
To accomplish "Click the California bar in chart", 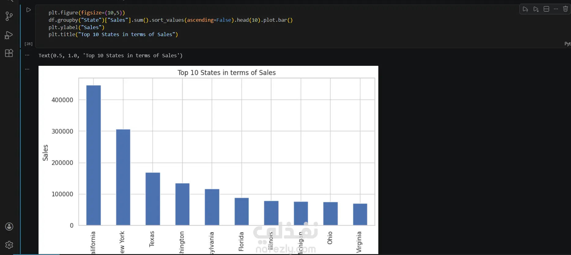I will tap(93, 155).
